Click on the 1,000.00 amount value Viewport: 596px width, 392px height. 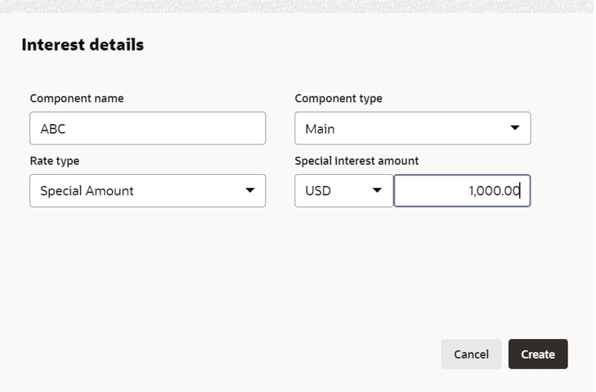pyautogui.click(x=494, y=191)
